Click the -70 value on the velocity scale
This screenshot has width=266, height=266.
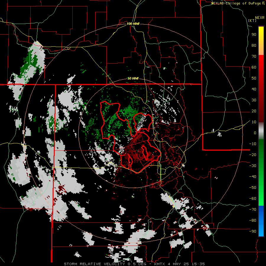coord(253,210)
